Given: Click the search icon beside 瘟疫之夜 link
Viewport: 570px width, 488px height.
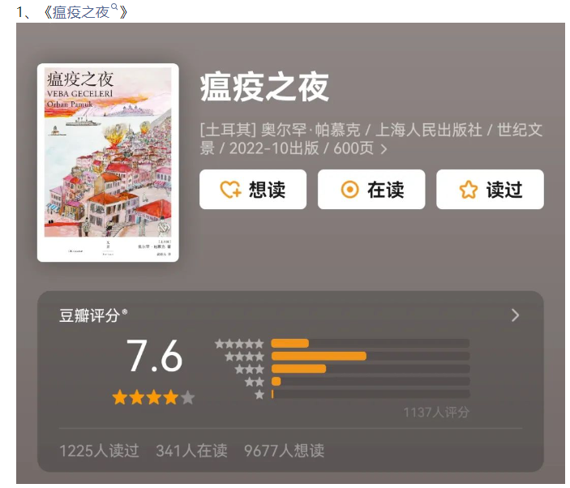Looking at the screenshot, I should point(114,6).
